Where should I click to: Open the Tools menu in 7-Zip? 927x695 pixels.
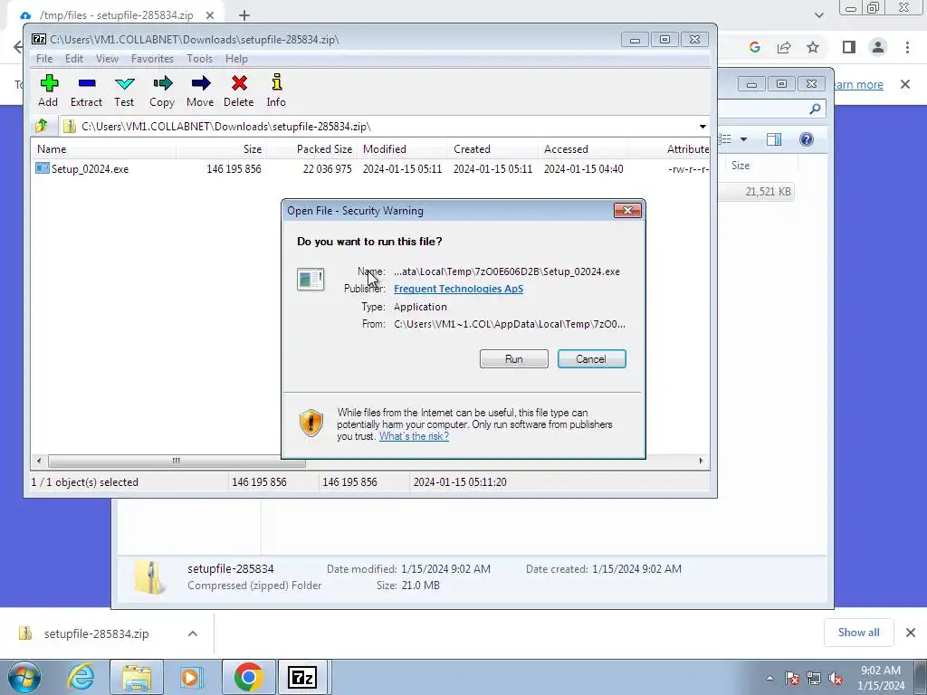pos(199,59)
